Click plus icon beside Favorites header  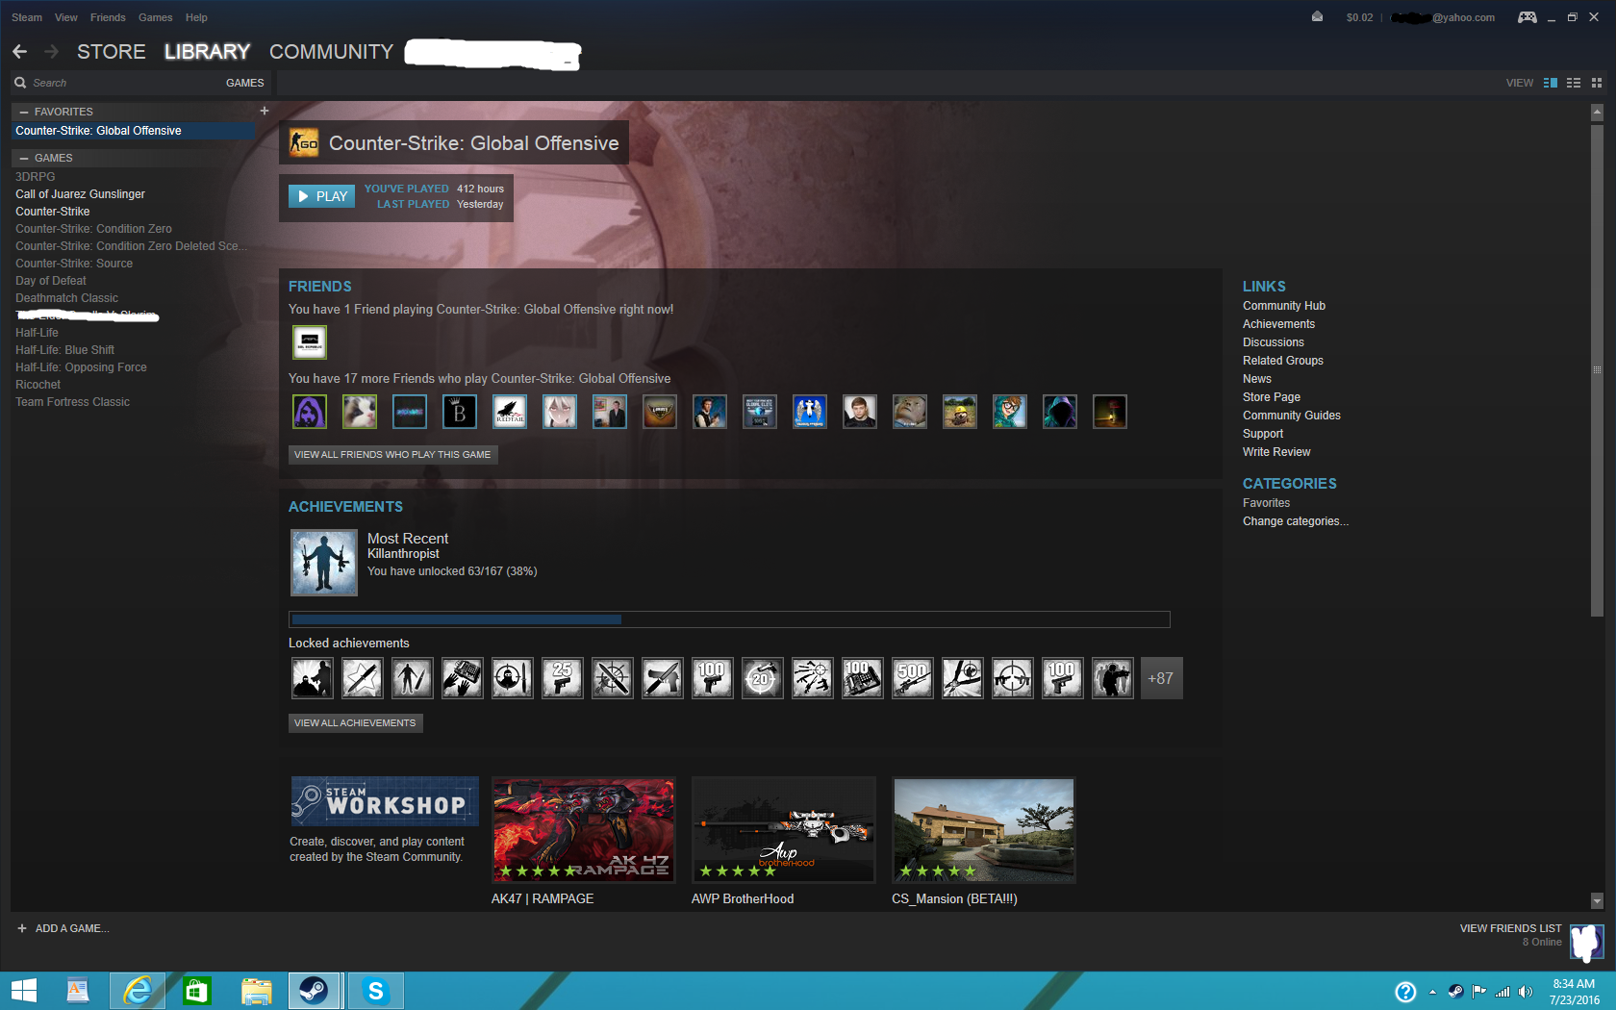click(x=265, y=111)
